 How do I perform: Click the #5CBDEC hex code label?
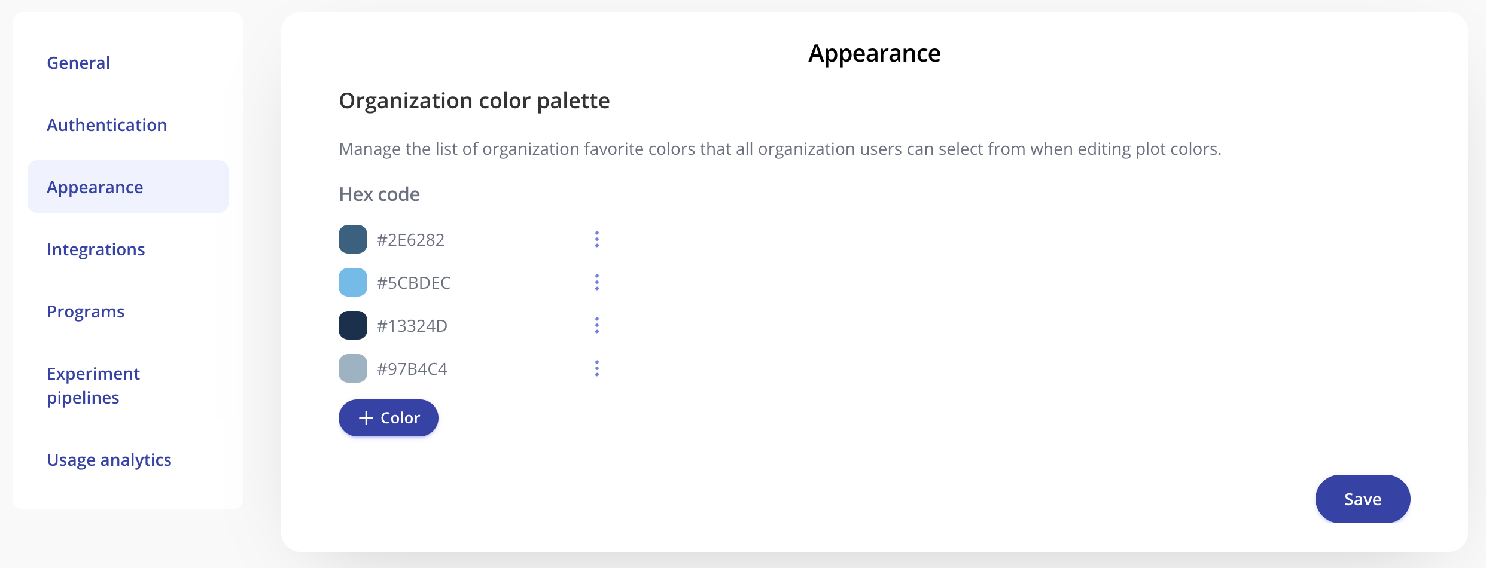413,283
